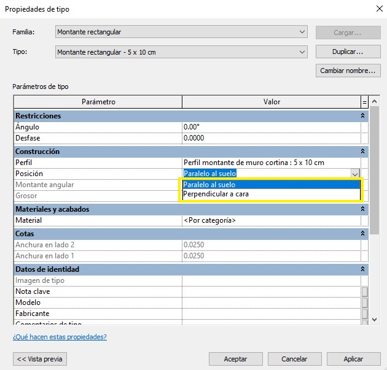Collapse the Materiales y acabados section chevron
Screen dimensions: 387x370
(362, 209)
